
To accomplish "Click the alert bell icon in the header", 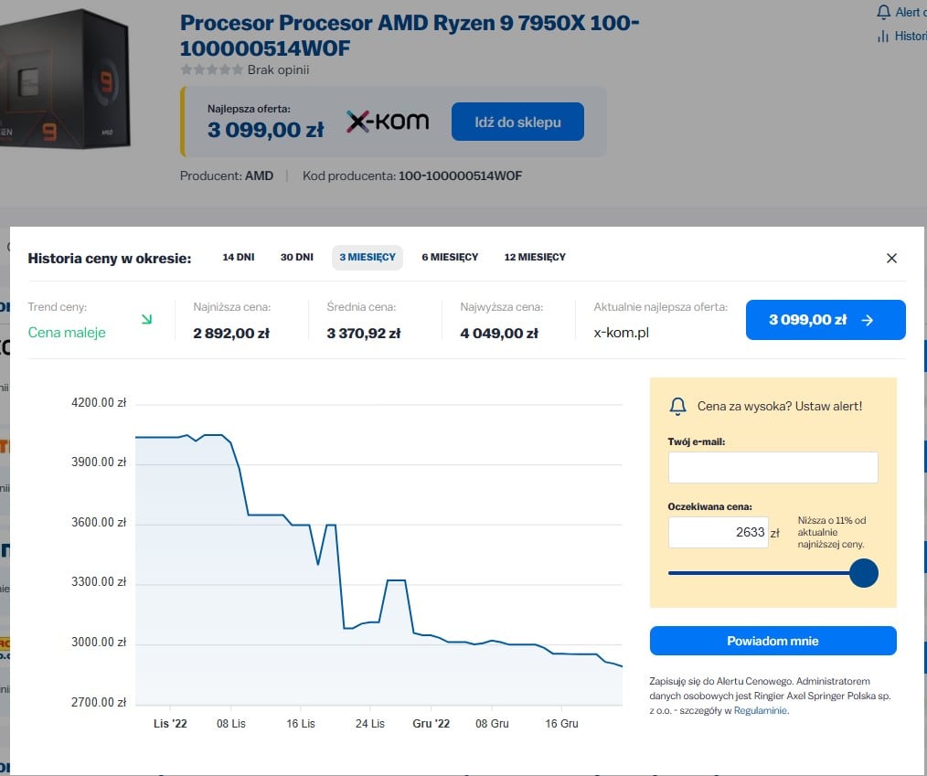I will pos(883,12).
